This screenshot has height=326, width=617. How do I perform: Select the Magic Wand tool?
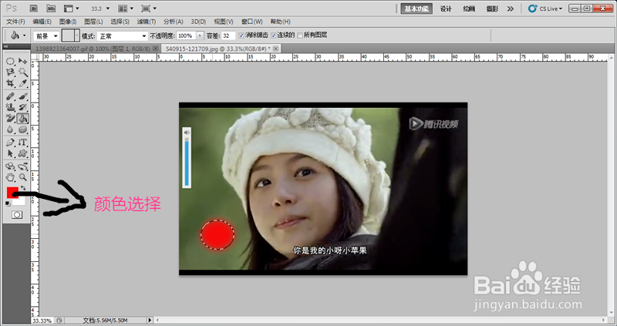coord(23,72)
